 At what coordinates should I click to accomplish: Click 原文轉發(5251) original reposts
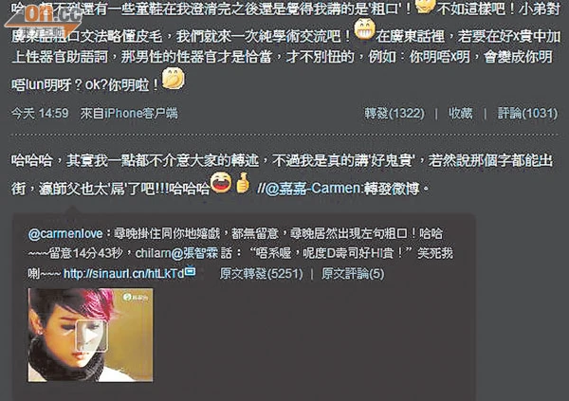(262, 274)
